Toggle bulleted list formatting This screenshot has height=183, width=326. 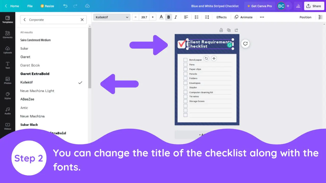pos(196,17)
